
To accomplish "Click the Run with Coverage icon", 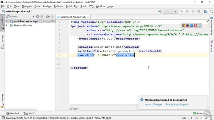I will pyautogui.click(x=193, y=11).
